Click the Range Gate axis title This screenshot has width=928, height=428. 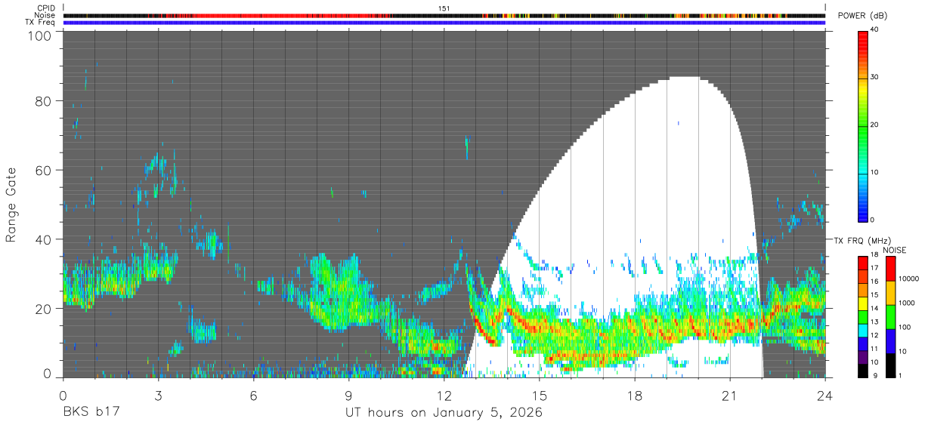tap(12, 204)
